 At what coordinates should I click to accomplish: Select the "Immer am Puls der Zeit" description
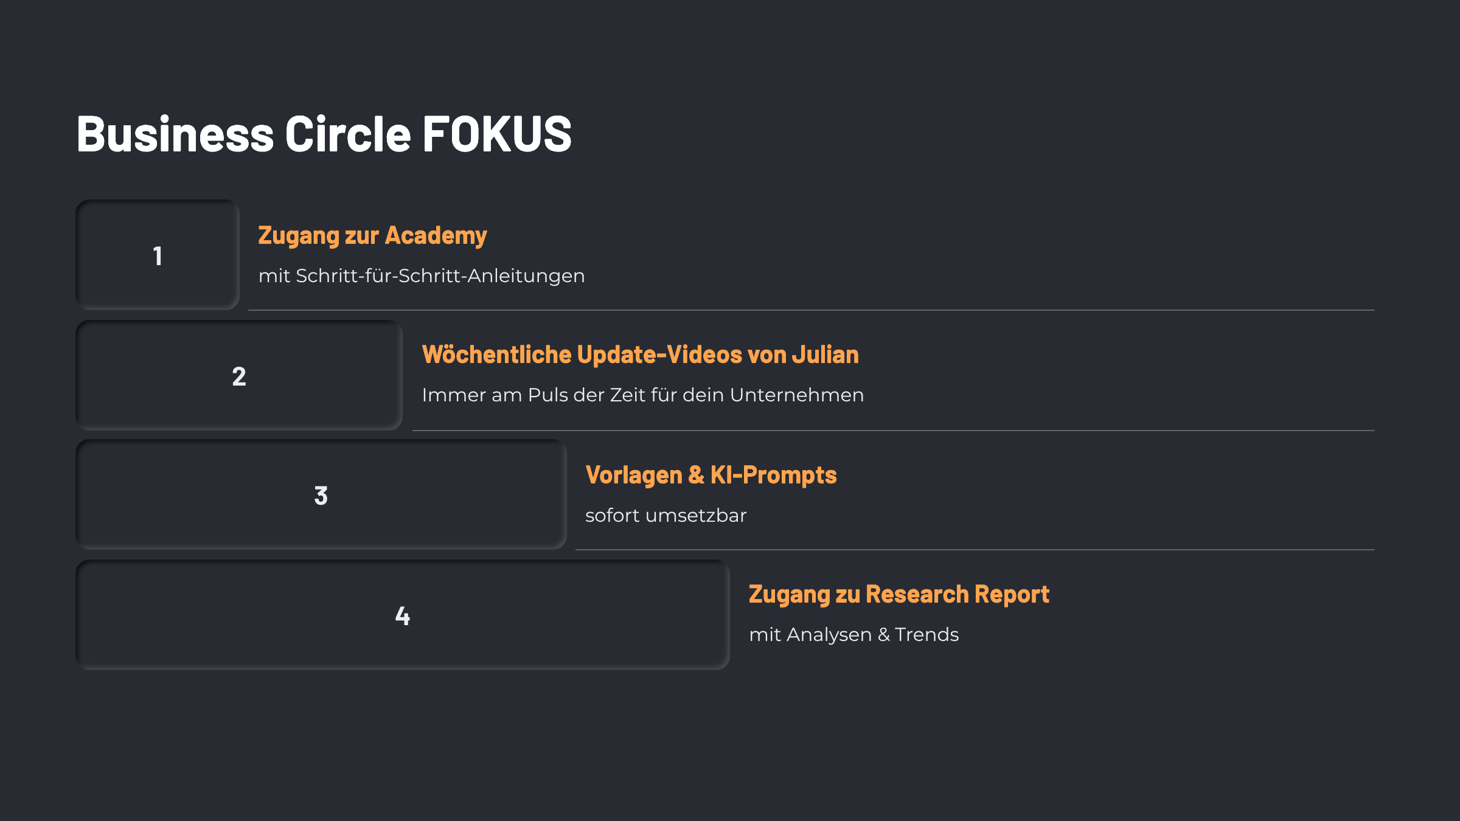[642, 395]
